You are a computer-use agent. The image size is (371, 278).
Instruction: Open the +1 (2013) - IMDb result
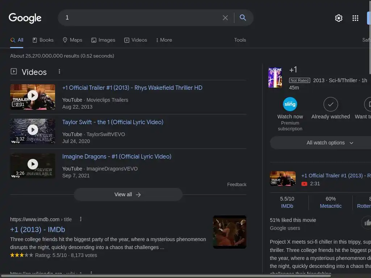(38, 229)
